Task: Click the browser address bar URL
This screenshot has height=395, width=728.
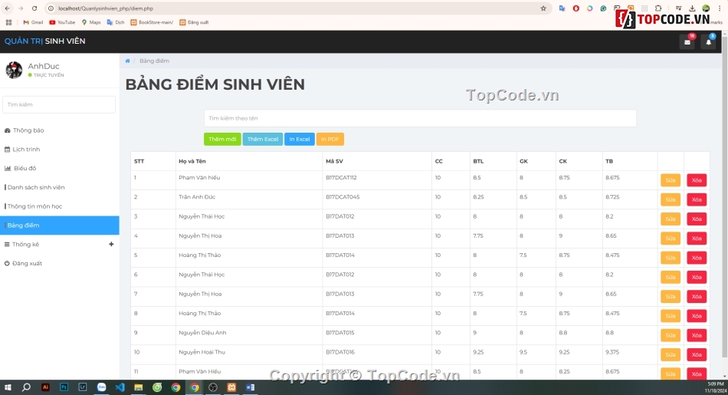Action: (x=106, y=8)
